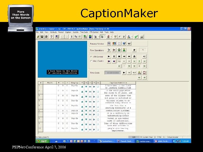Click the preview caption 'of learning disabilities'
Viewport: 203px width, 152px height.
(63, 73)
